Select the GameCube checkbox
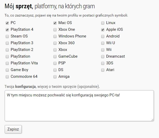This screenshot has width=159, height=138. (x=55, y=57)
